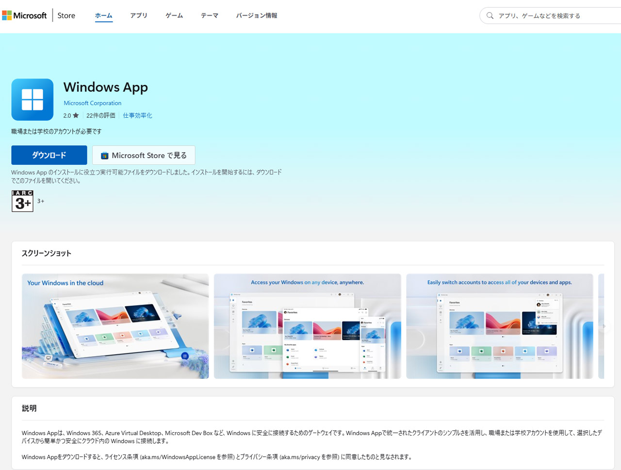Click the IARC 3+ rating badge

pos(22,201)
